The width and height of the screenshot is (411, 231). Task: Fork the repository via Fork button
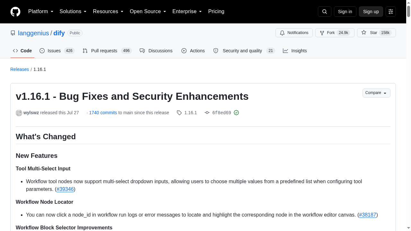335,33
